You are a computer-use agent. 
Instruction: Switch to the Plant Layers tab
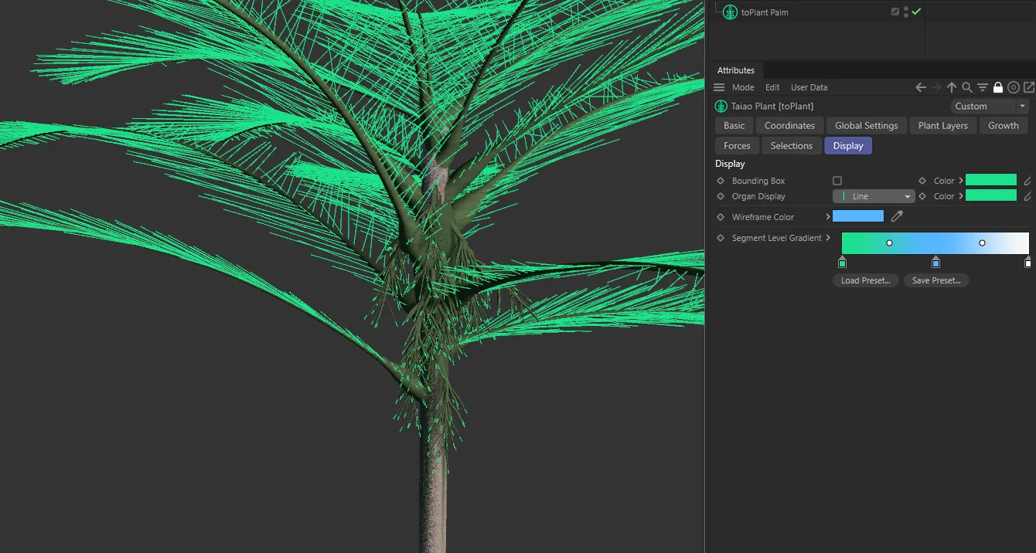942,125
